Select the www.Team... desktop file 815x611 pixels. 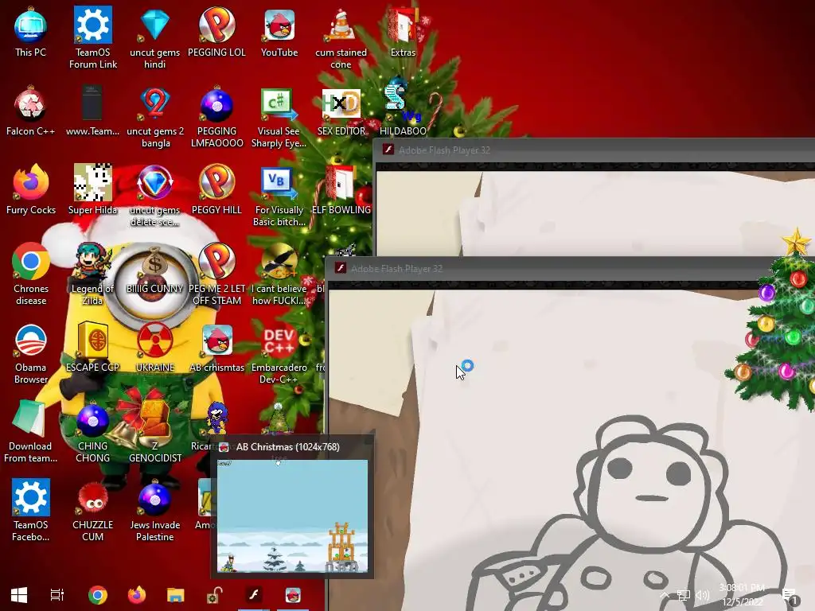[93, 111]
